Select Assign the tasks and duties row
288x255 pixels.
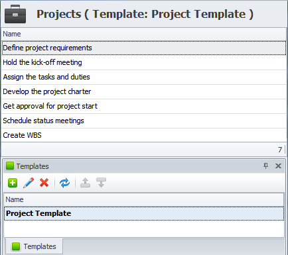[x=143, y=77]
